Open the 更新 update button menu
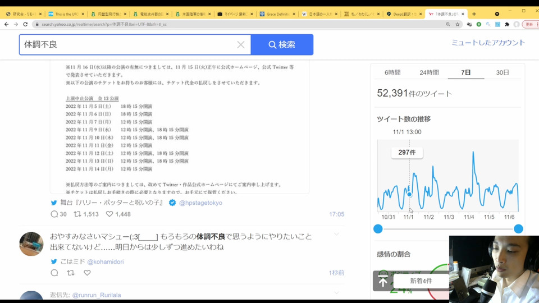The width and height of the screenshot is (539, 303). click(x=531, y=24)
